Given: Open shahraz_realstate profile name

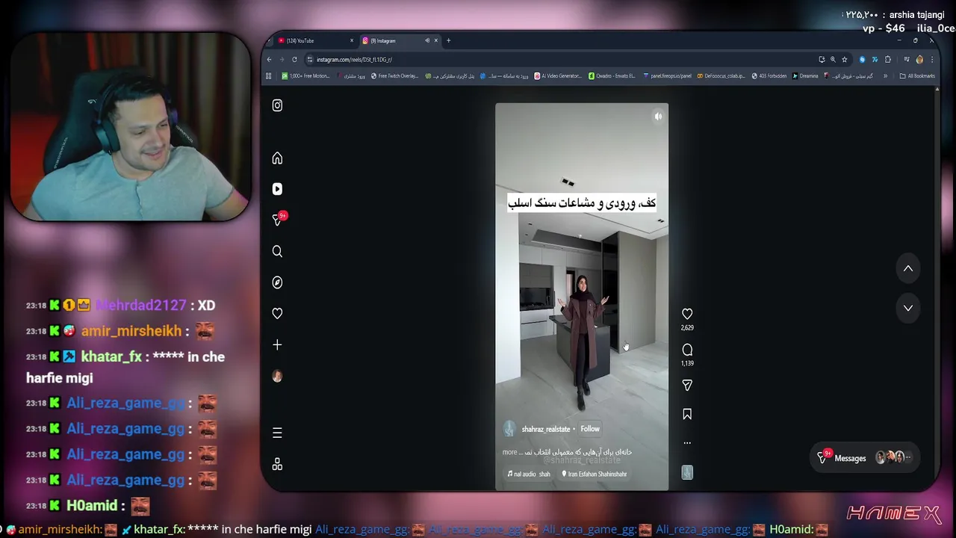Looking at the screenshot, I should (545, 429).
